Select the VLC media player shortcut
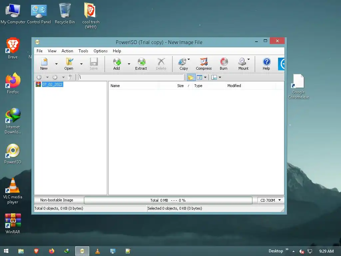341x256 pixels. 13,191
